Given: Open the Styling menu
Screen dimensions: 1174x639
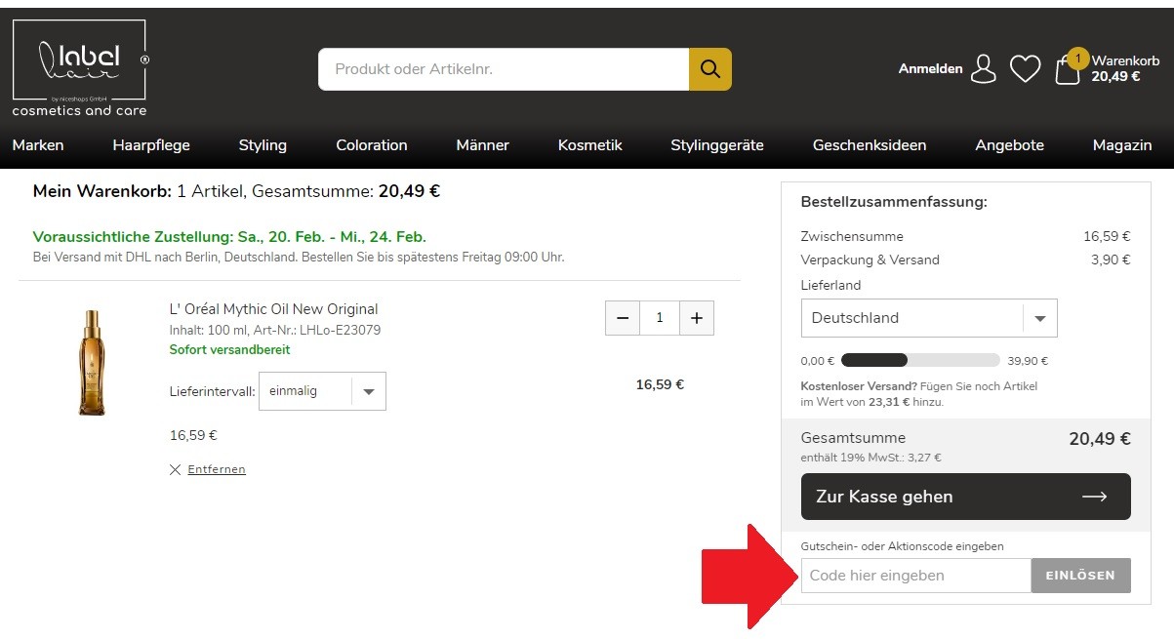Looking at the screenshot, I should point(263,145).
